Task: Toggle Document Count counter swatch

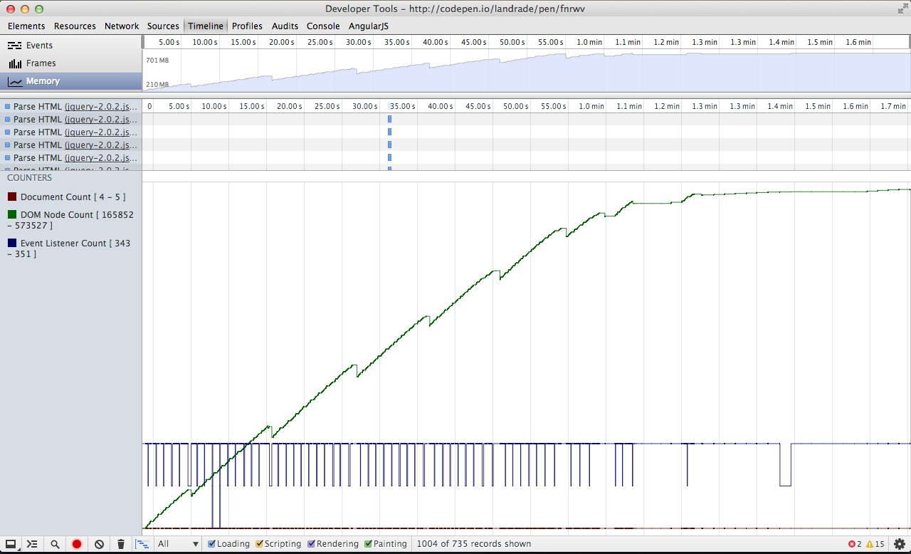Action: coord(12,197)
